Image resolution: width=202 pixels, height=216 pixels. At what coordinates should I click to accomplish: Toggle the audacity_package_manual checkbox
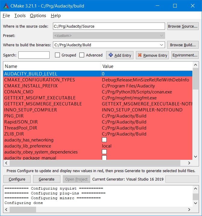104,158
